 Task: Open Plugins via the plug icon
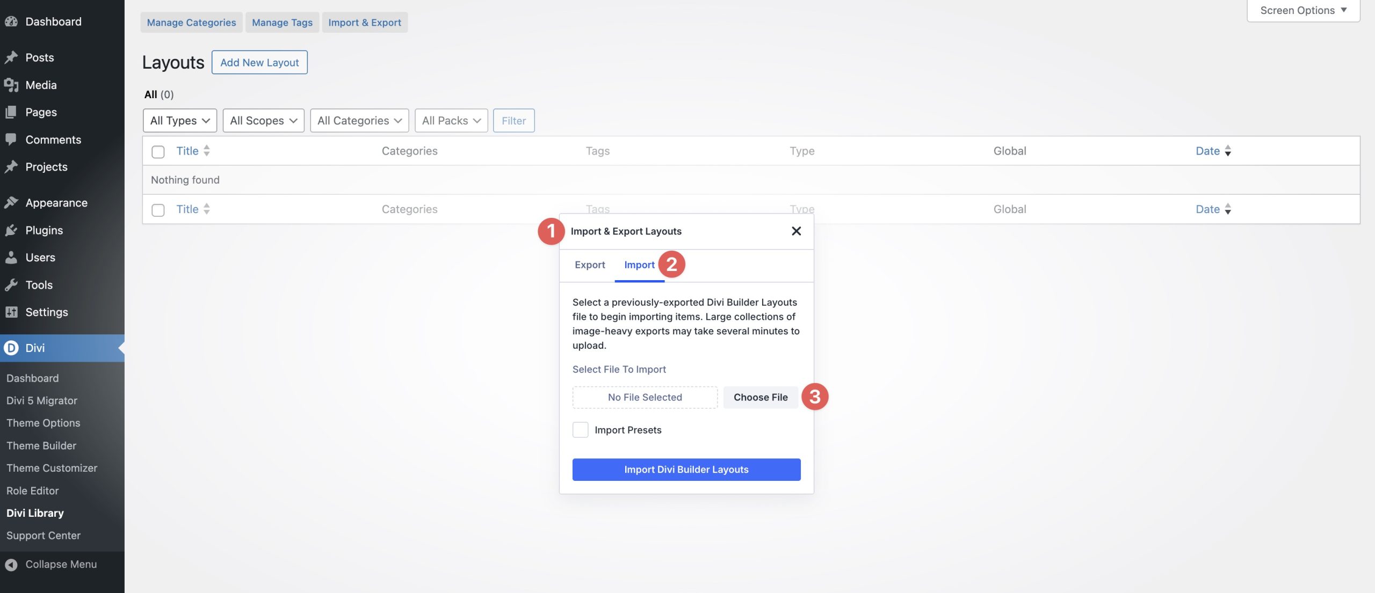coord(12,230)
